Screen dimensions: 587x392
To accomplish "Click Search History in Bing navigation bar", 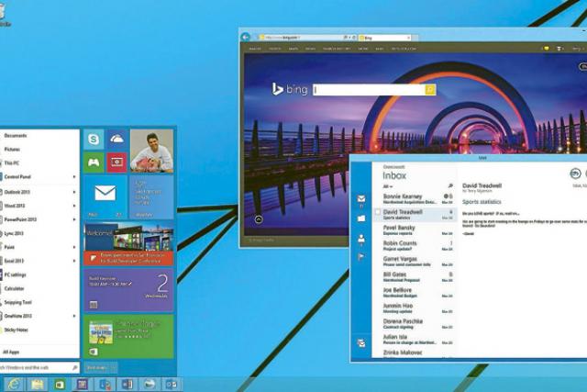I will click(x=337, y=49).
